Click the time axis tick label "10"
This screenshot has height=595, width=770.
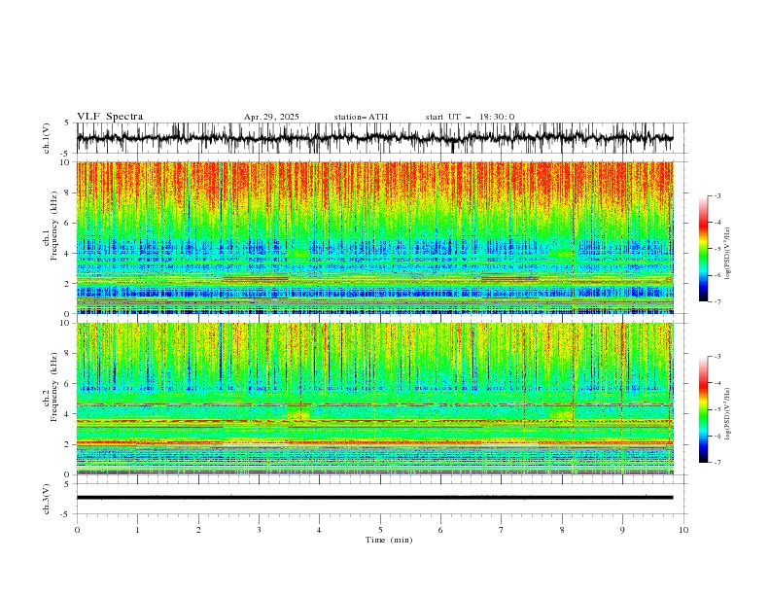(683, 530)
